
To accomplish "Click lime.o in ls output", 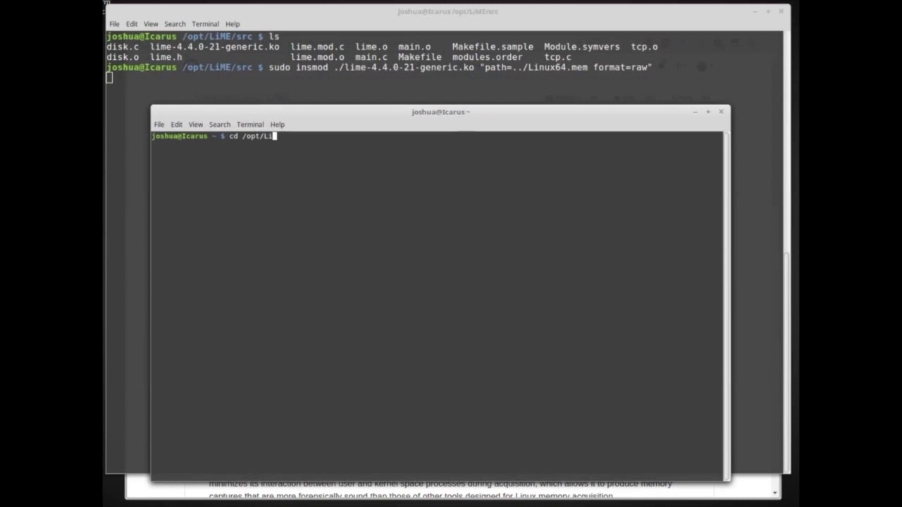I will click(371, 46).
